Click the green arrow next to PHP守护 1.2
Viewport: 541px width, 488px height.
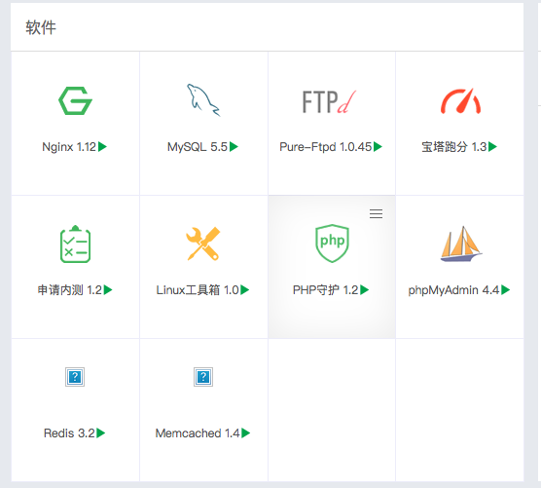(x=364, y=289)
